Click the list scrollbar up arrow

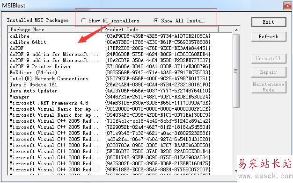pyautogui.click(x=236, y=30)
